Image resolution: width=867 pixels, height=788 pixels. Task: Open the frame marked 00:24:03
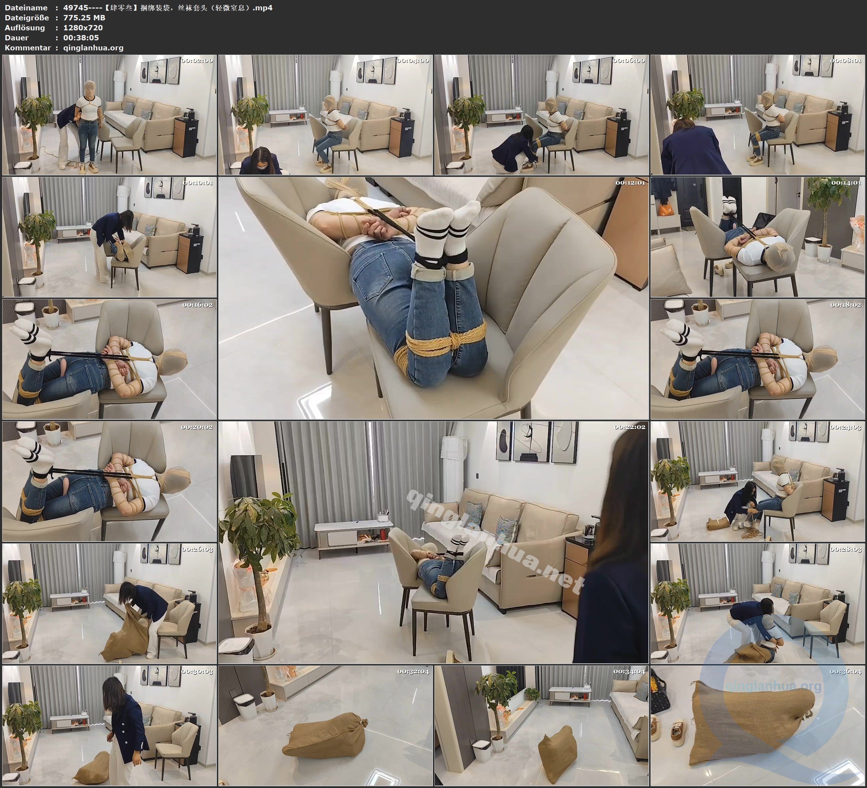757,481
